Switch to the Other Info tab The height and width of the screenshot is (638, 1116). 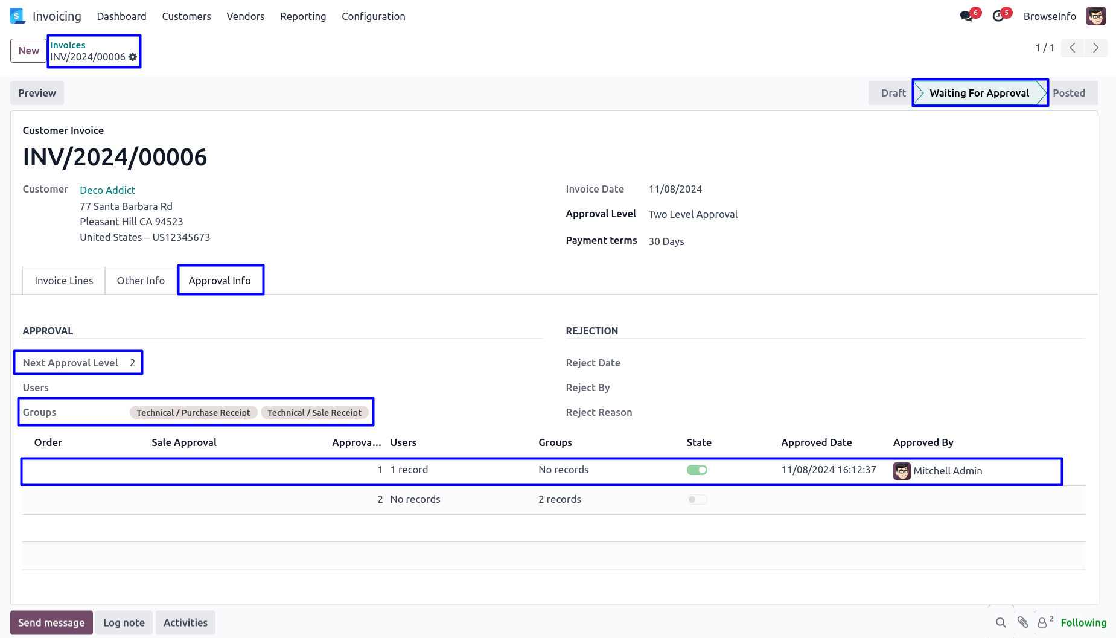click(141, 281)
